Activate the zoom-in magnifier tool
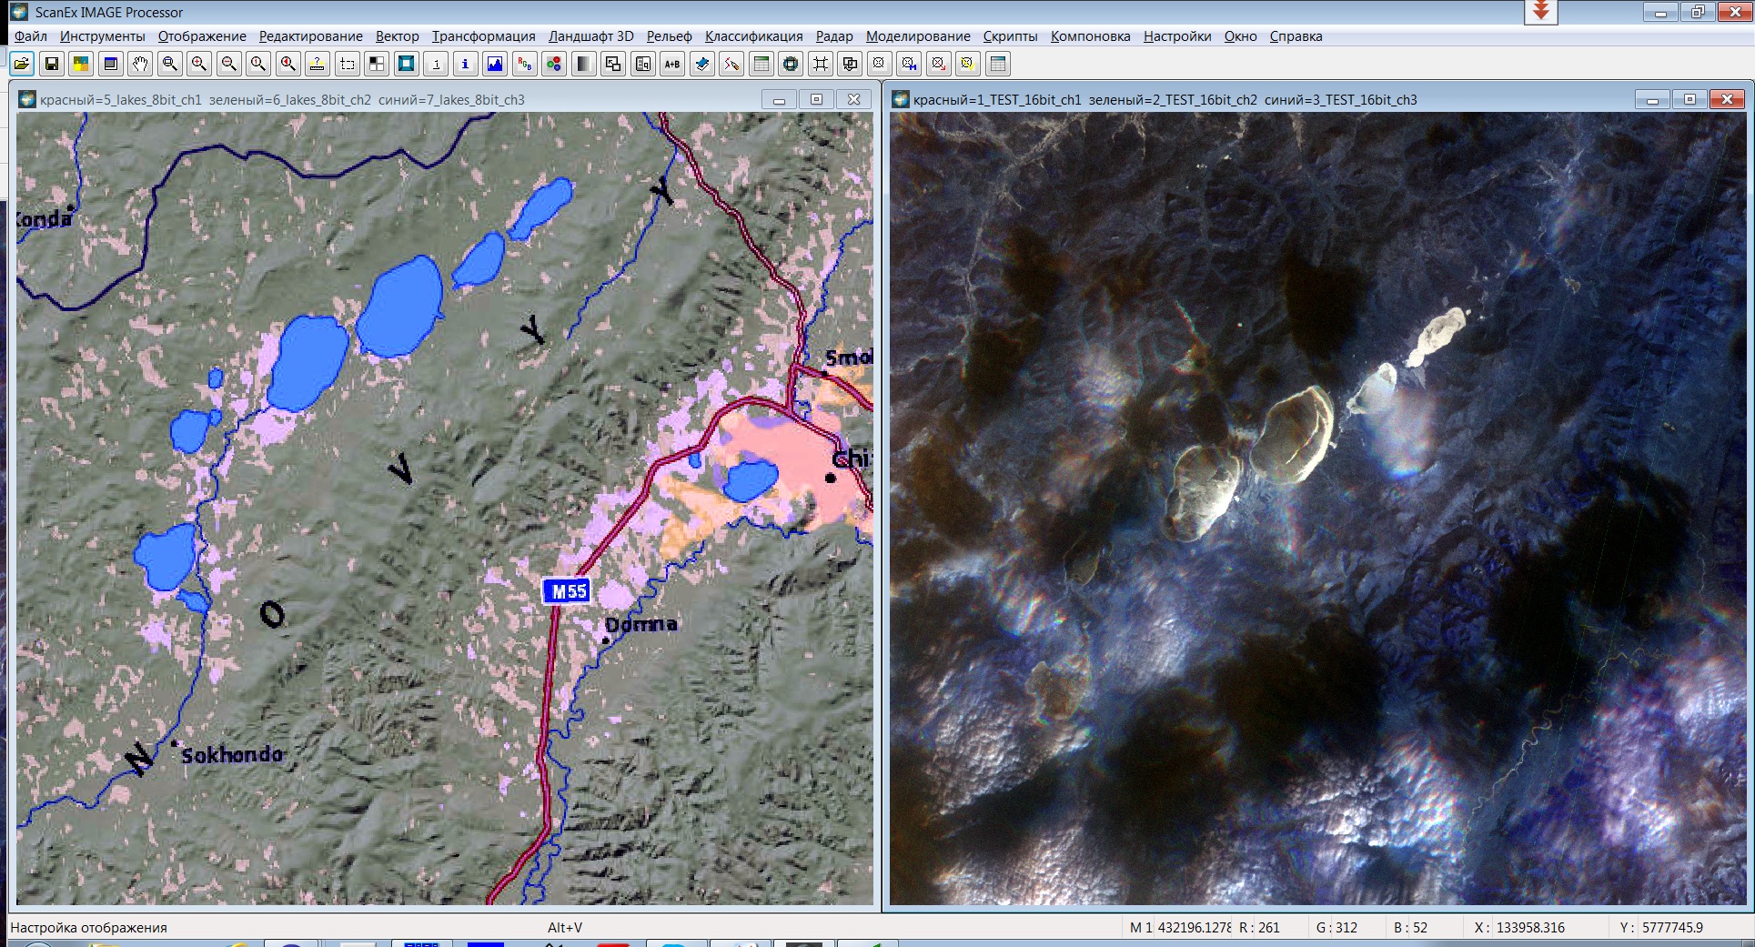The image size is (1755, 947). tap(199, 64)
